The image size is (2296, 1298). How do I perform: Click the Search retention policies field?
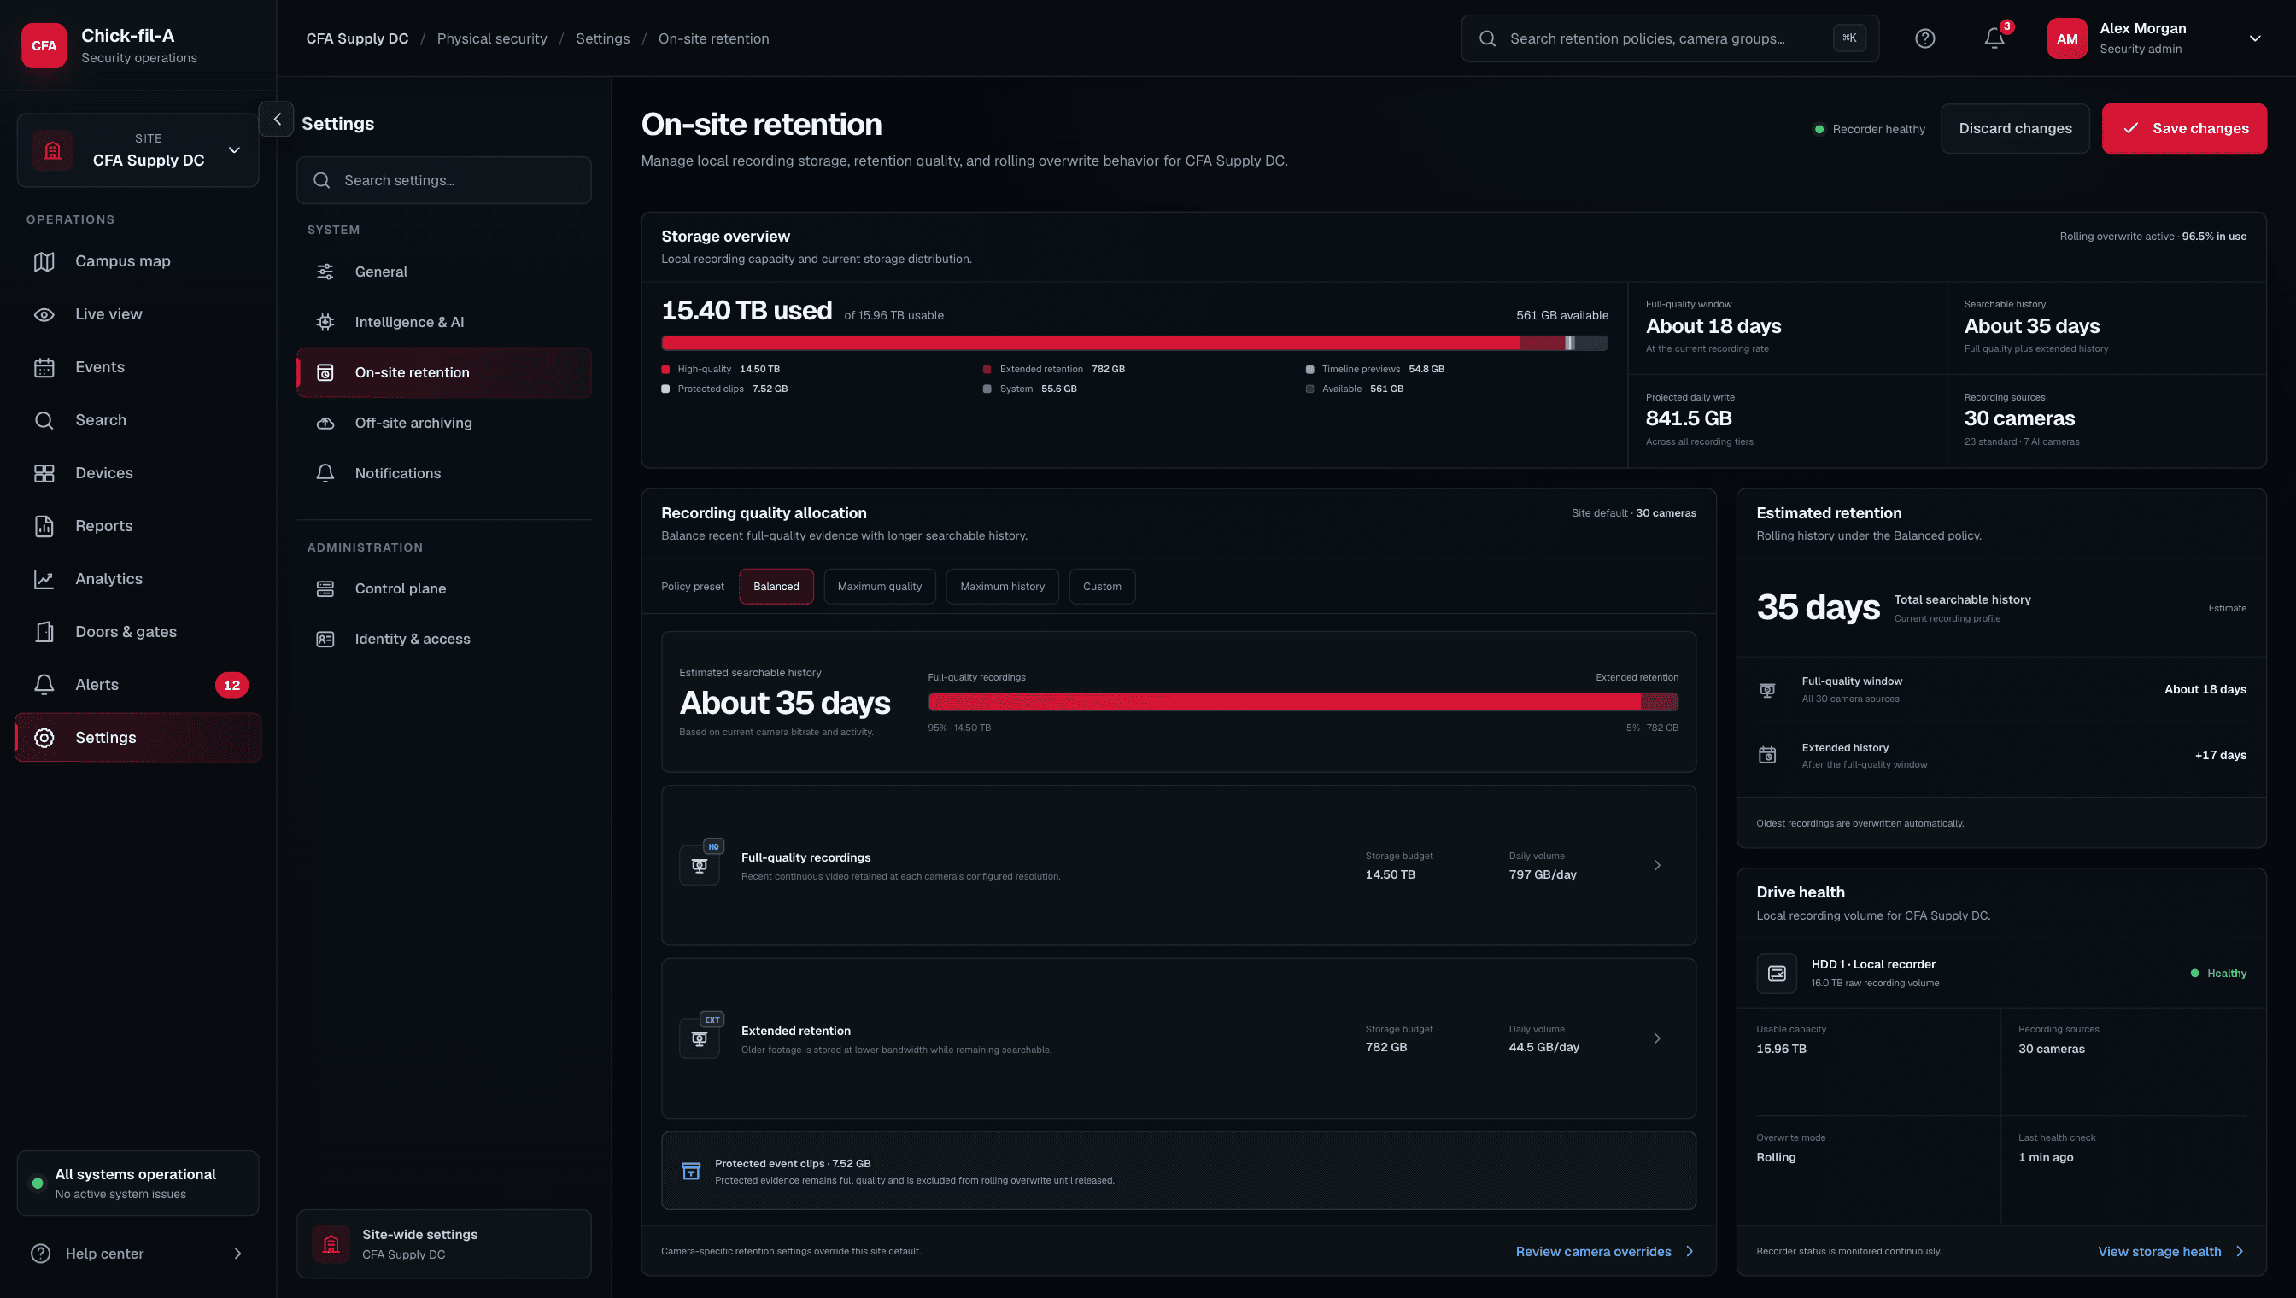1669,38
